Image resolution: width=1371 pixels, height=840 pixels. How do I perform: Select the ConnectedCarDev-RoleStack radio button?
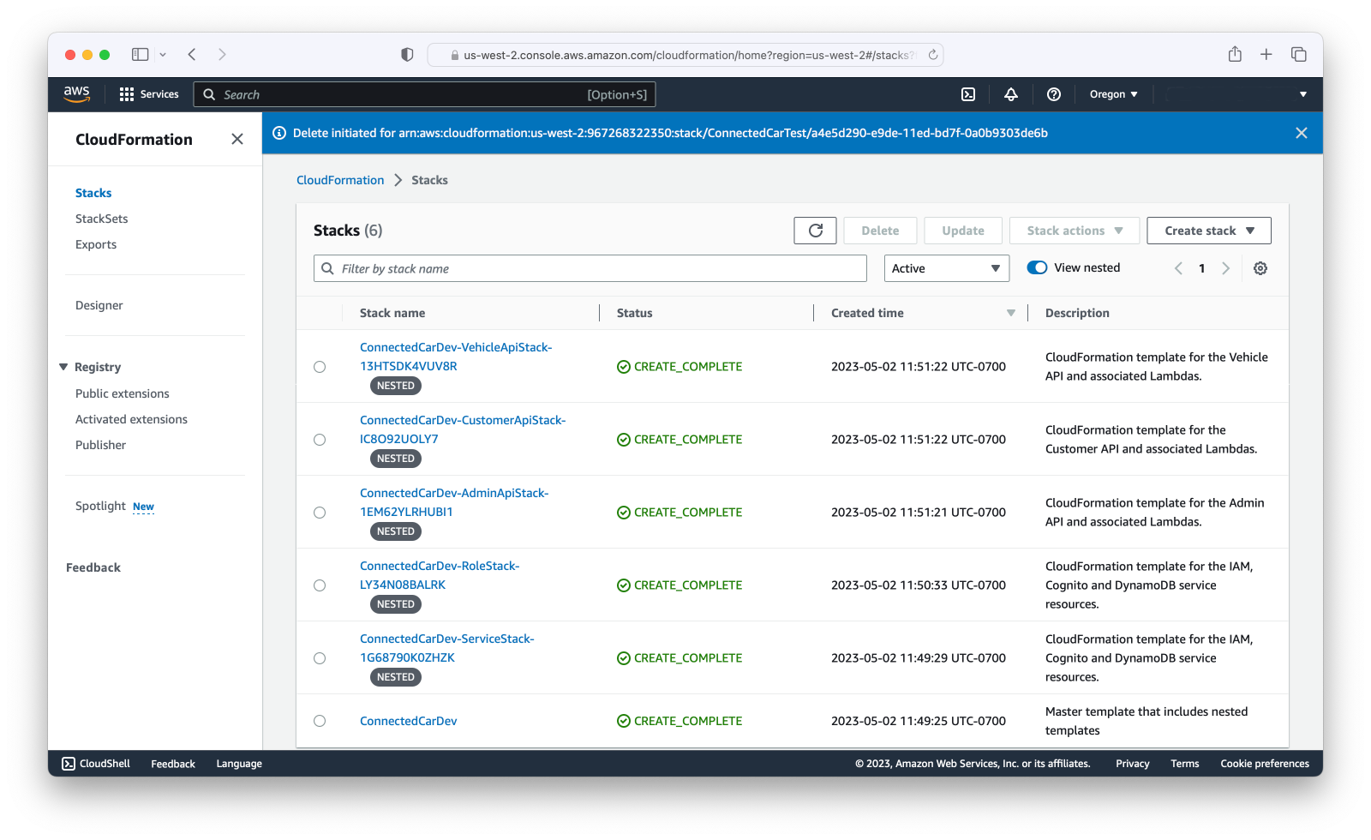(320, 585)
